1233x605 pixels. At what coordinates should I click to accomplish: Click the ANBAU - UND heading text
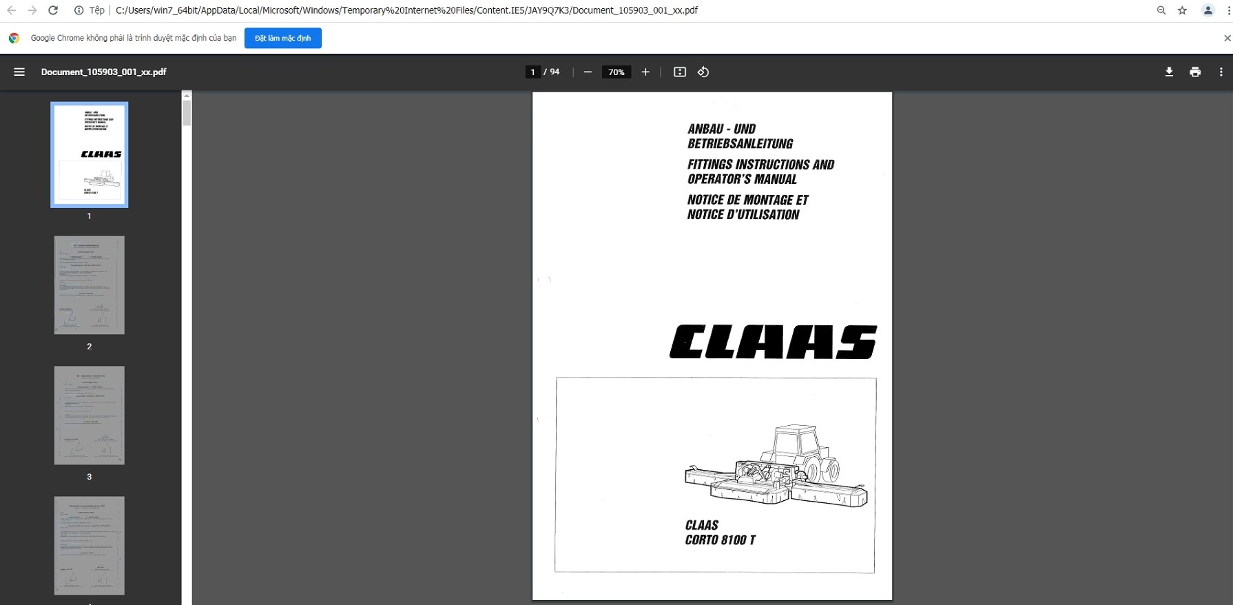point(721,129)
